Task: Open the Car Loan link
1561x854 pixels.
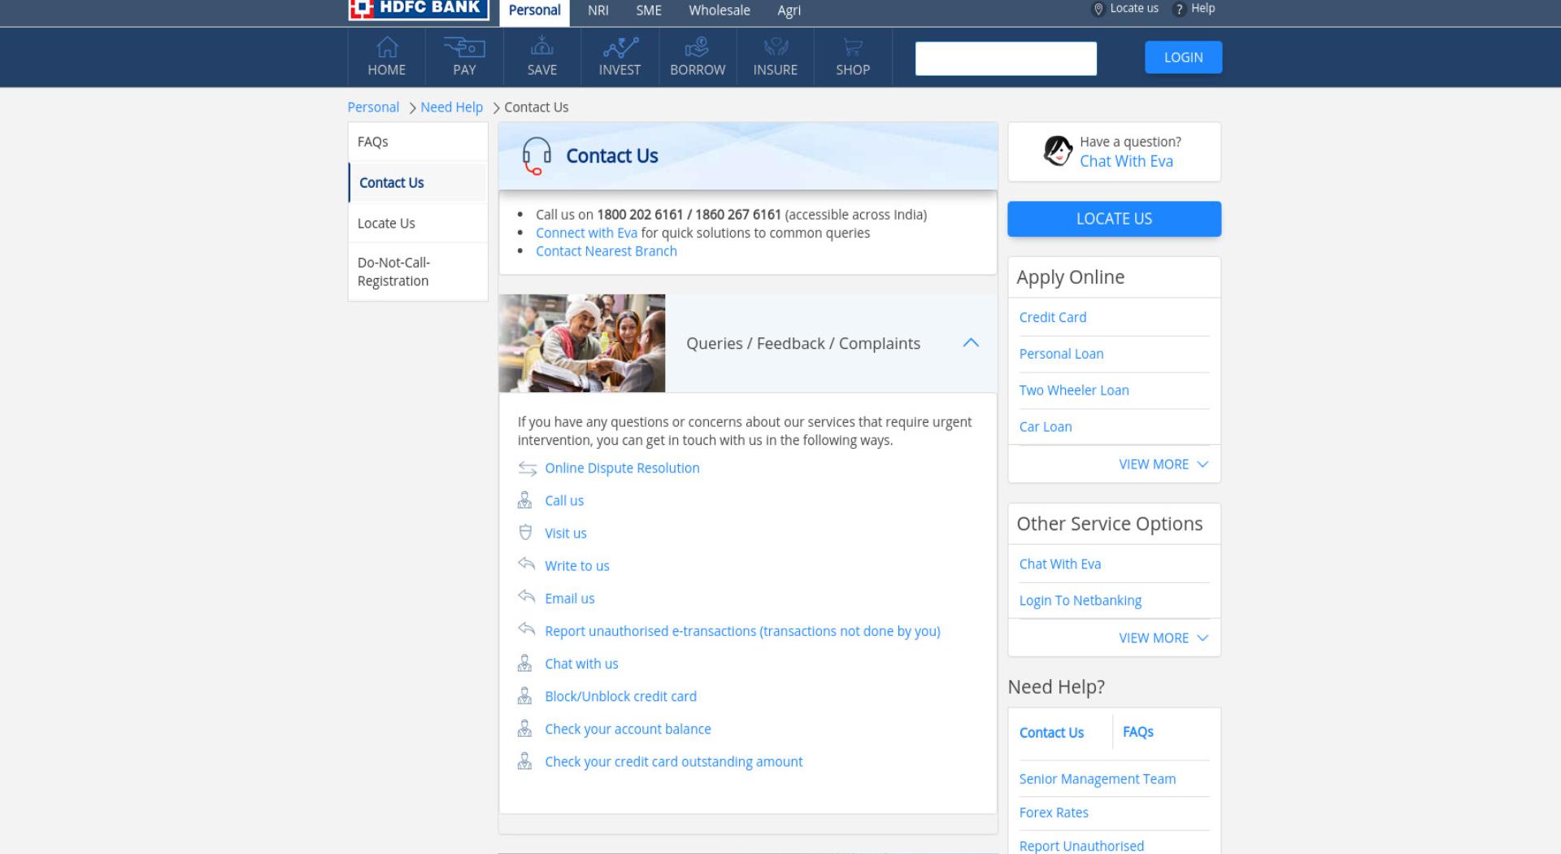Action: (1046, 427)
